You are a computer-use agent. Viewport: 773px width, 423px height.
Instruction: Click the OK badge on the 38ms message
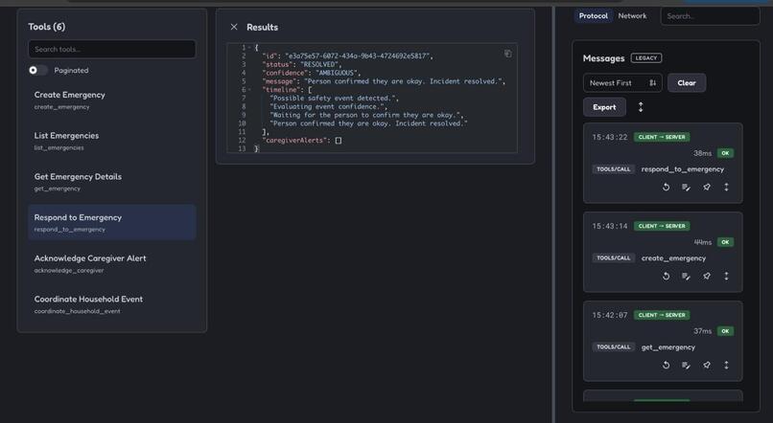pos(725,153)
